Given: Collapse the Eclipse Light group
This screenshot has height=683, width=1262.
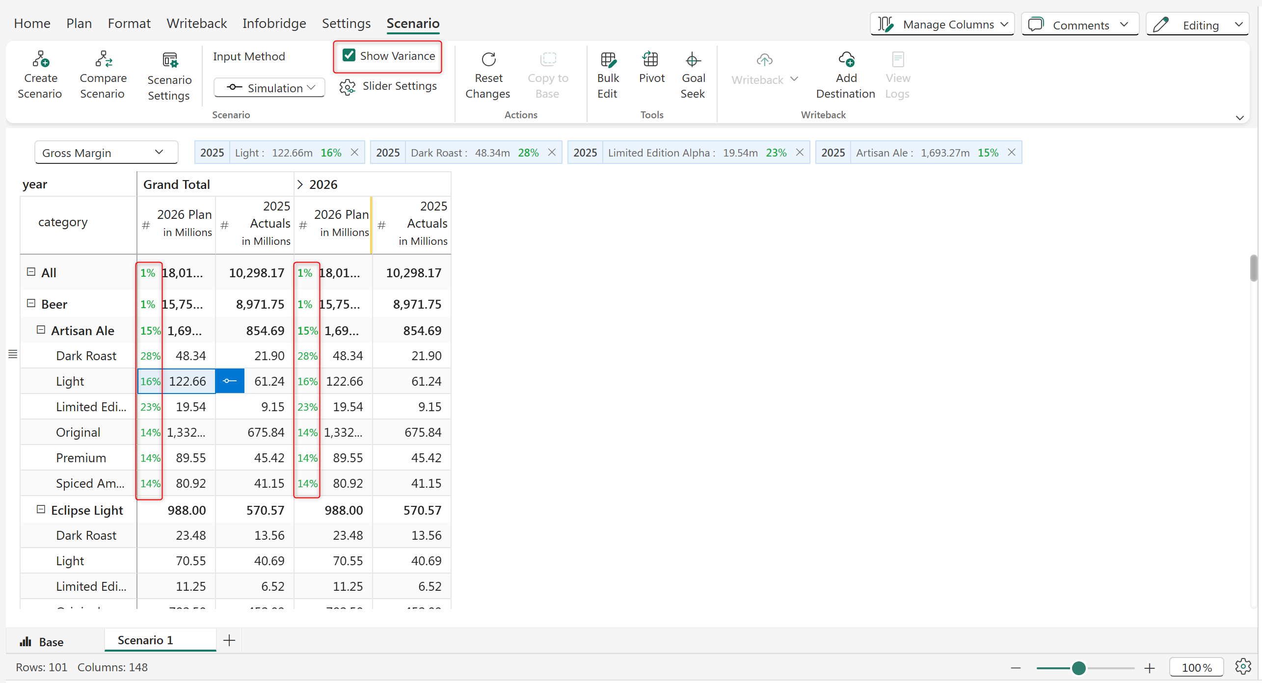Looking at the screenshot, I should (x=41, y=510).
